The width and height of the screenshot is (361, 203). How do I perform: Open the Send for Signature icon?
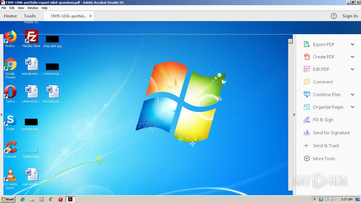pyautogui.click(x=307, y=133)
